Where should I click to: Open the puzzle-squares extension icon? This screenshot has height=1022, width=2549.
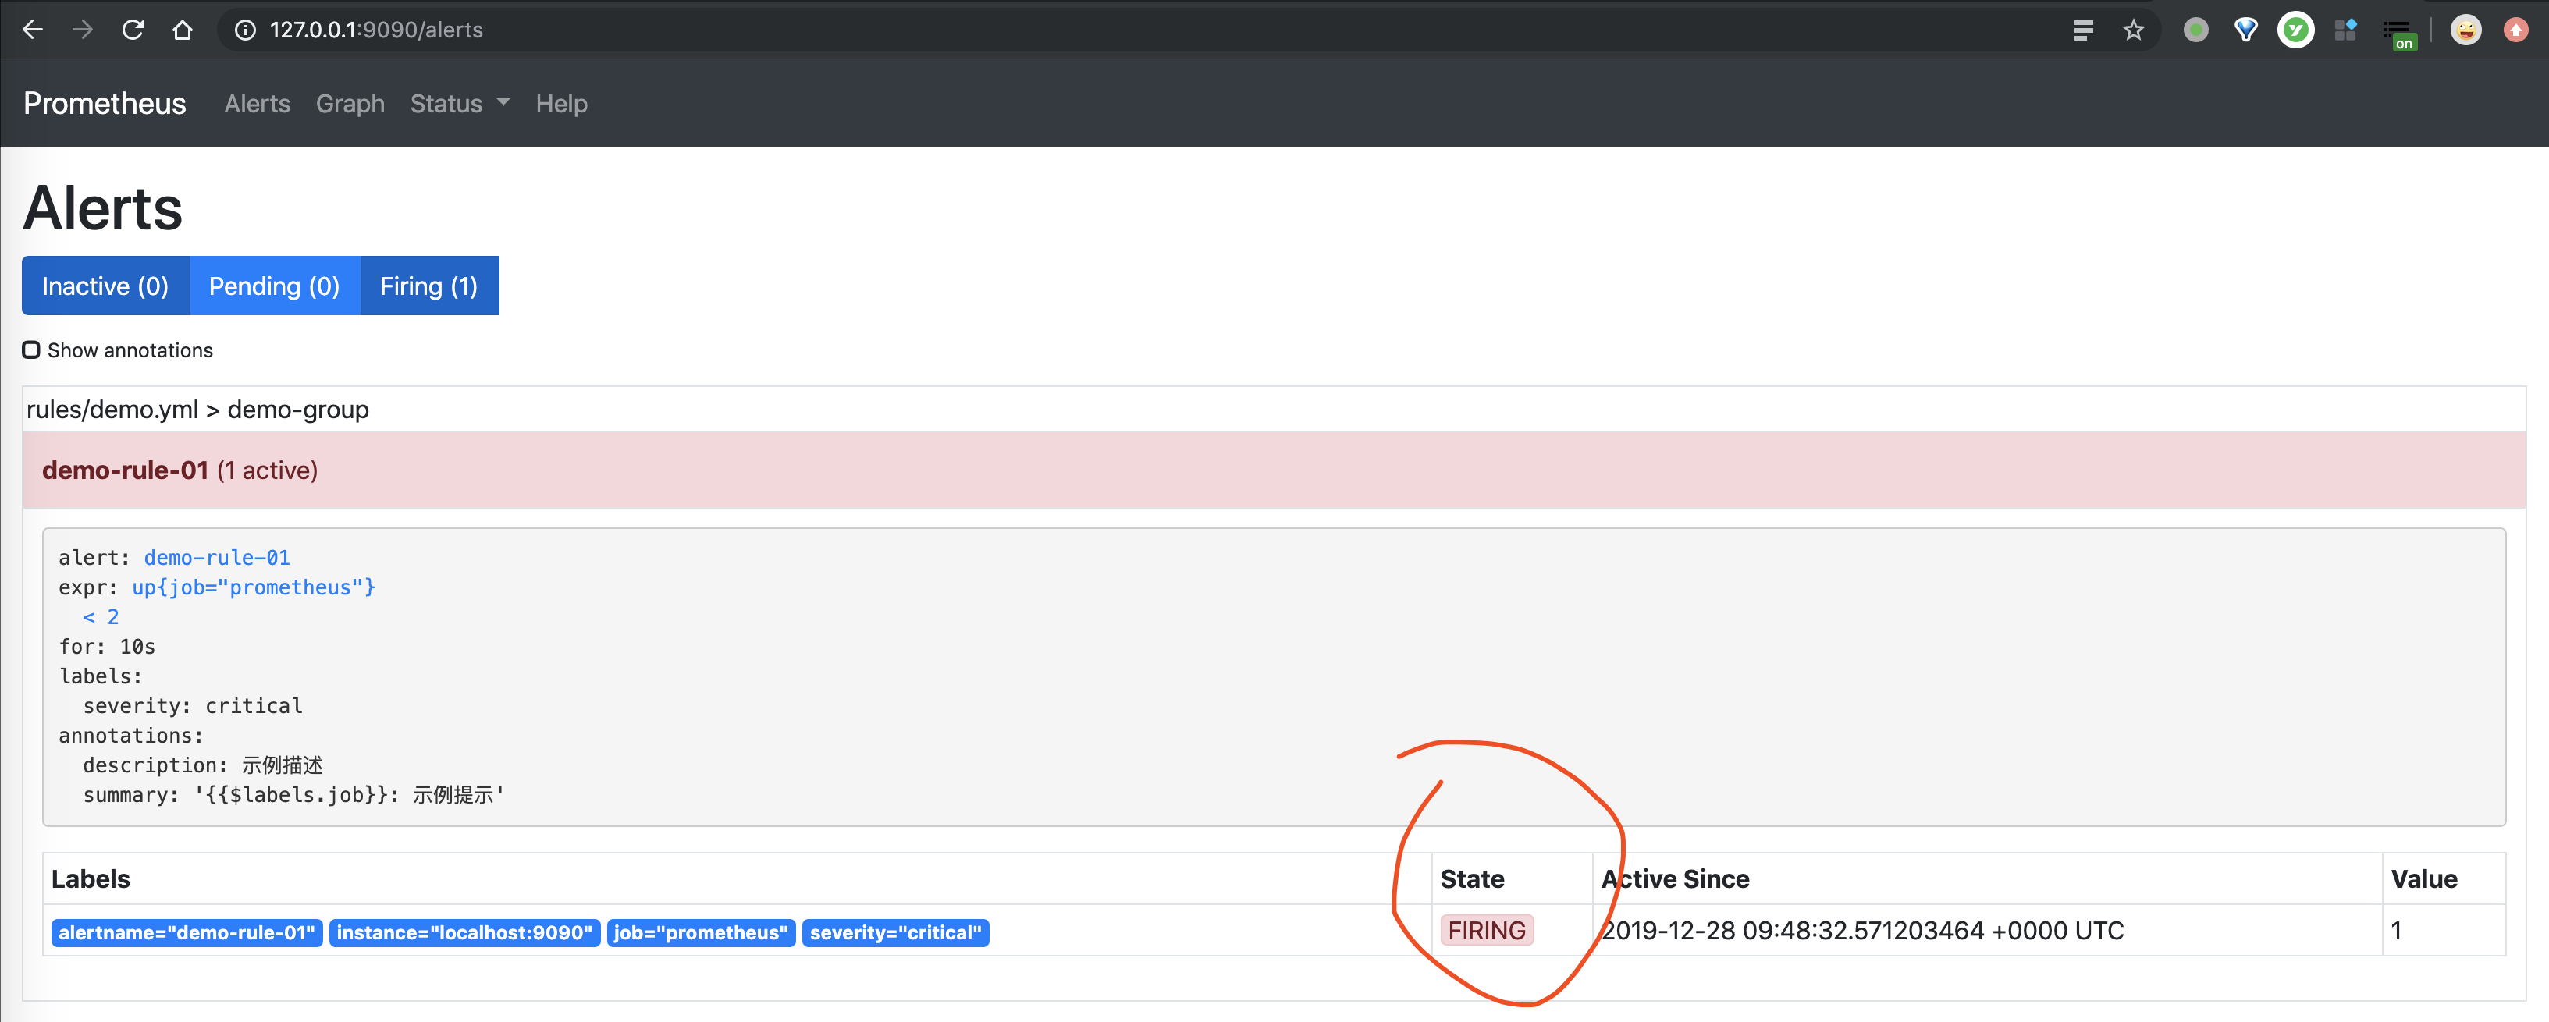click(x=2346, y=30)
